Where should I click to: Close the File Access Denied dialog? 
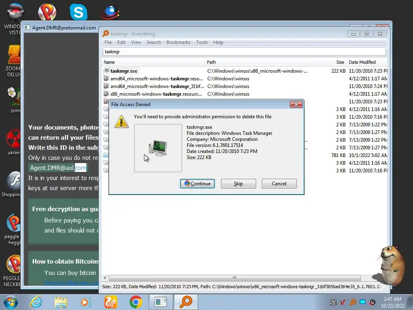point(296,105)
